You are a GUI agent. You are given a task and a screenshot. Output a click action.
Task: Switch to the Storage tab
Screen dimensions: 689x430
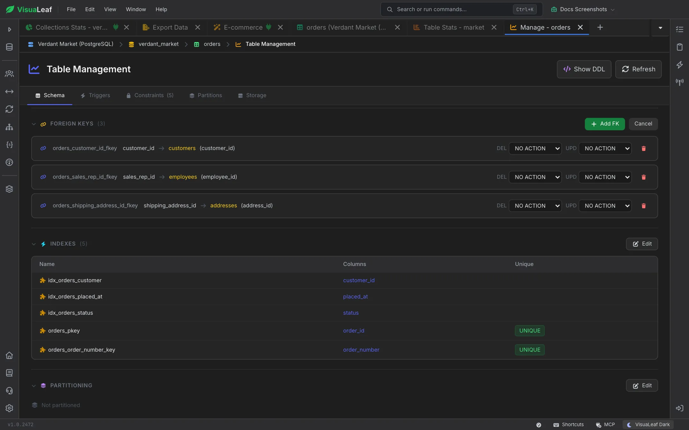point(252,95)
